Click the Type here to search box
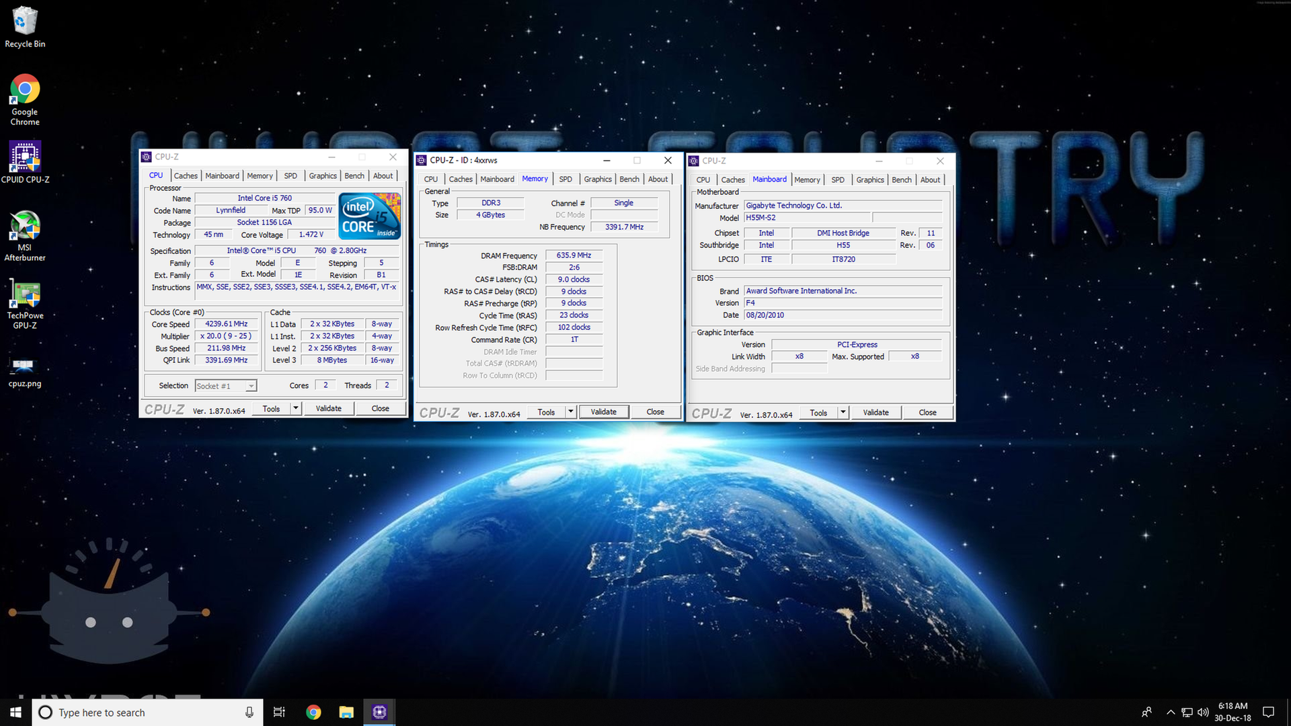 148,712
